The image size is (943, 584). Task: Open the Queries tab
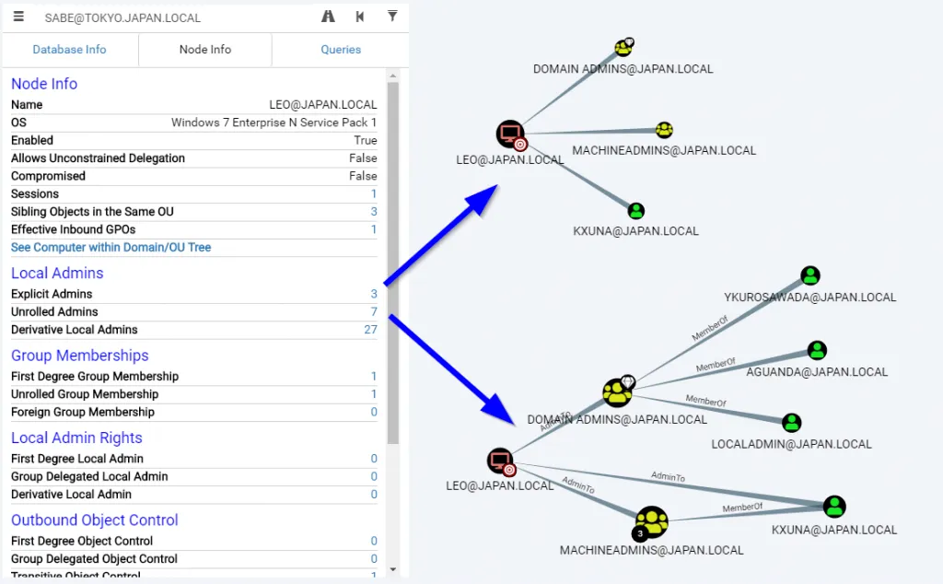click(342, 49)
